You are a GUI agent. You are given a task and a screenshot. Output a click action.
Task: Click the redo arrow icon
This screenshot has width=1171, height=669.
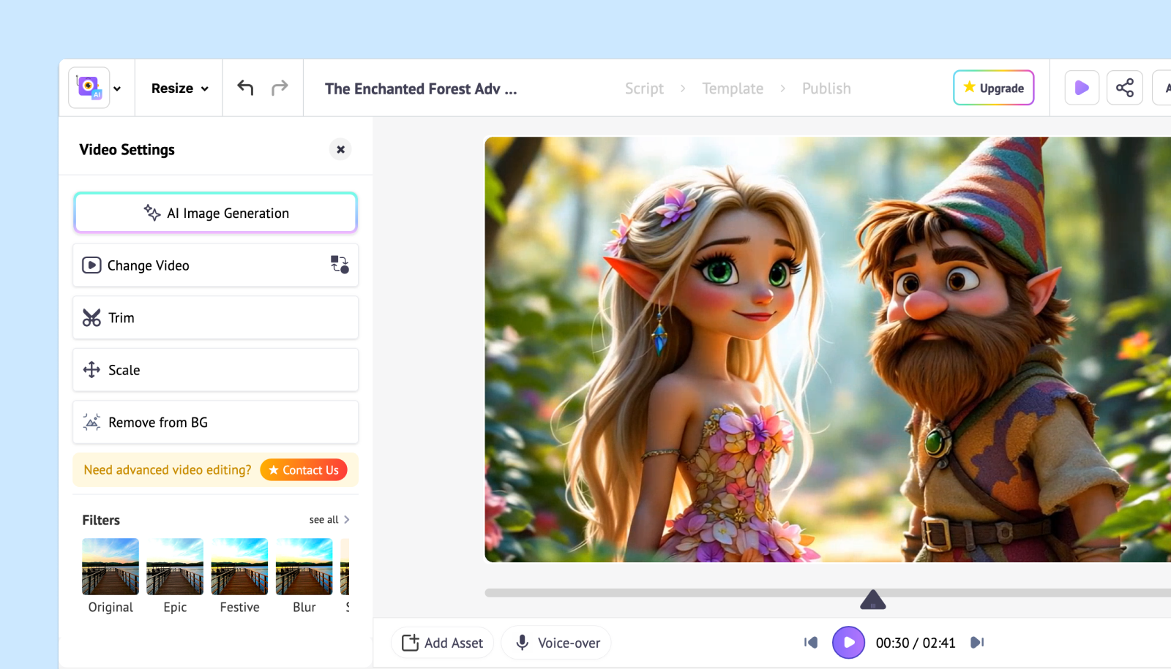pyautogui.click(x=280, y=88)
